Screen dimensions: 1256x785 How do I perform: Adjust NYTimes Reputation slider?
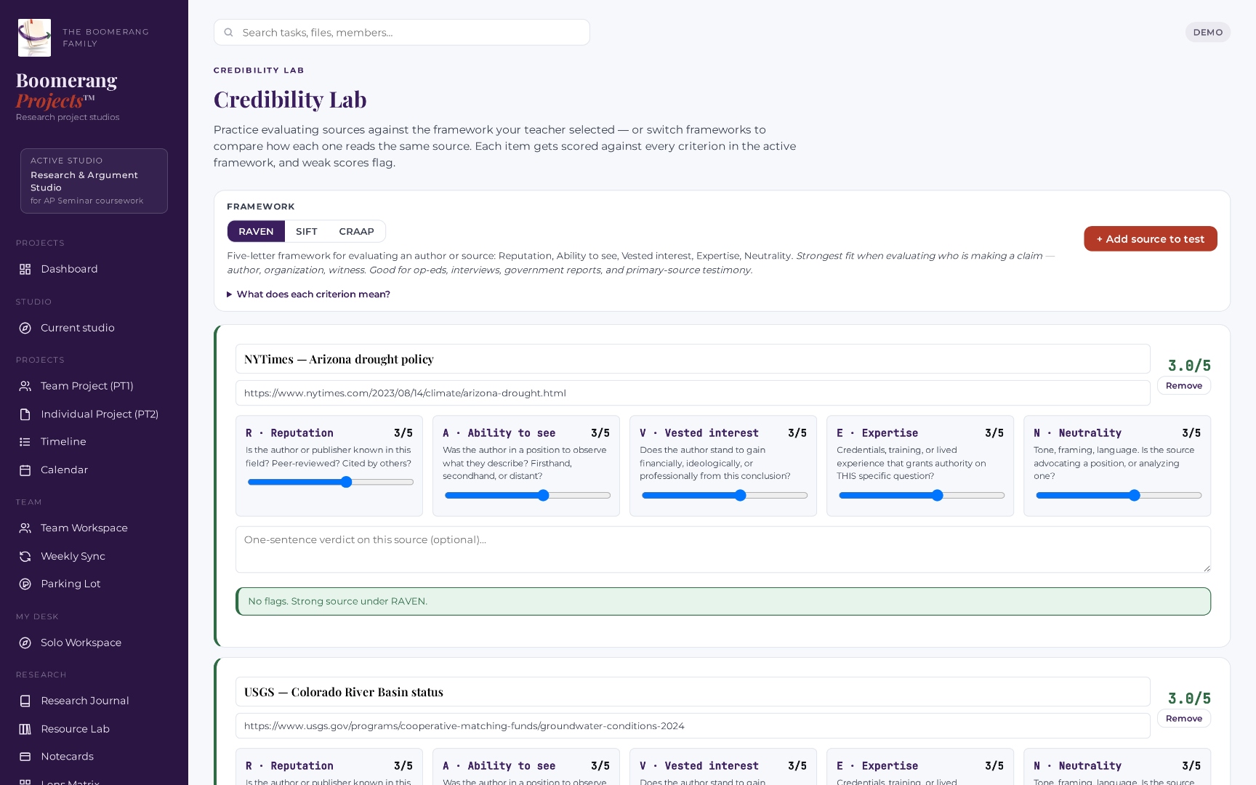coord(330,482)
